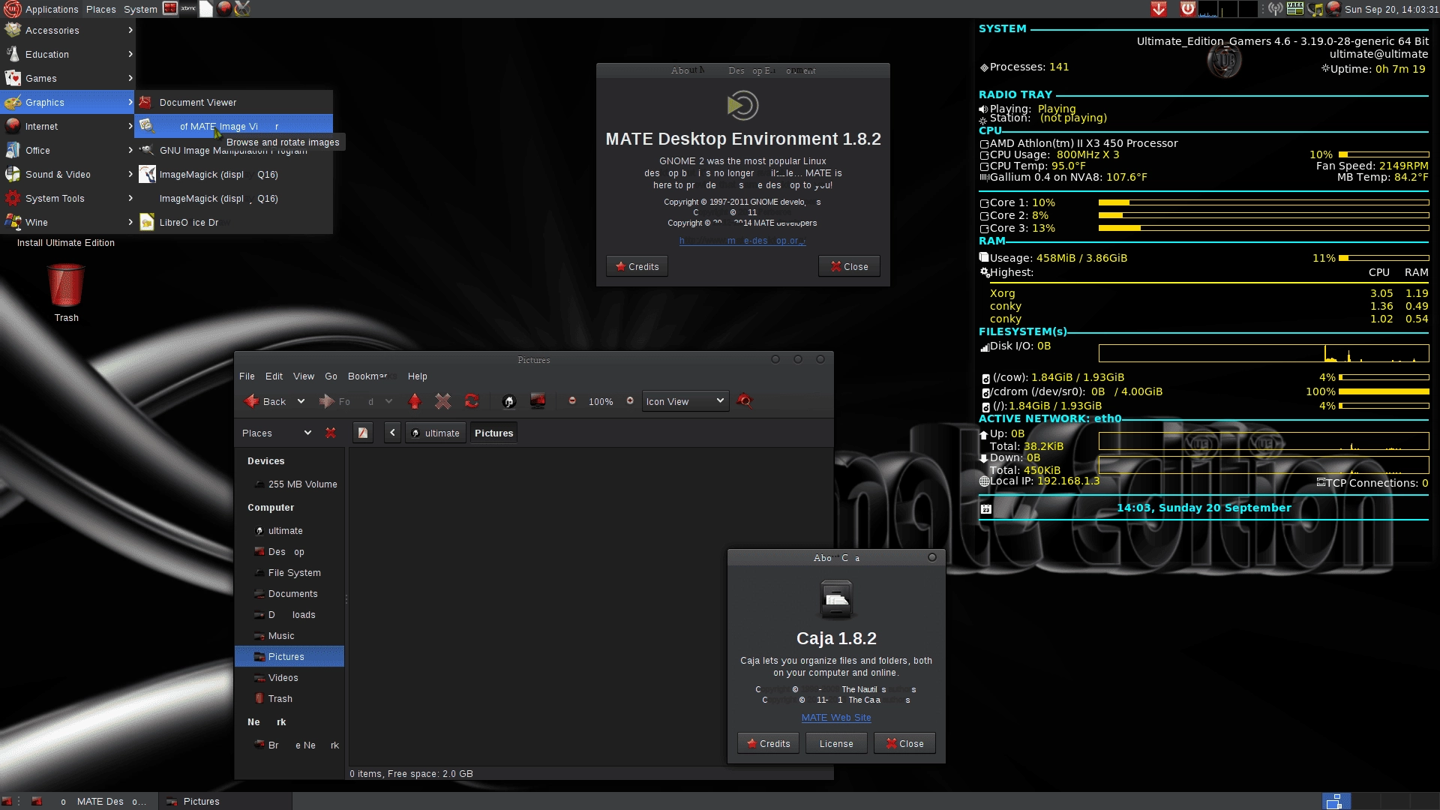Open Forward history dropdown arrow
This screenshot has width=1440, height=810.
pos(388,401)
